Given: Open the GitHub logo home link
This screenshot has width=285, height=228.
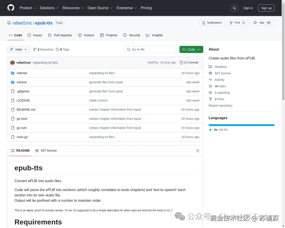Looking at the screenshot, I should [x=11, y=8].
